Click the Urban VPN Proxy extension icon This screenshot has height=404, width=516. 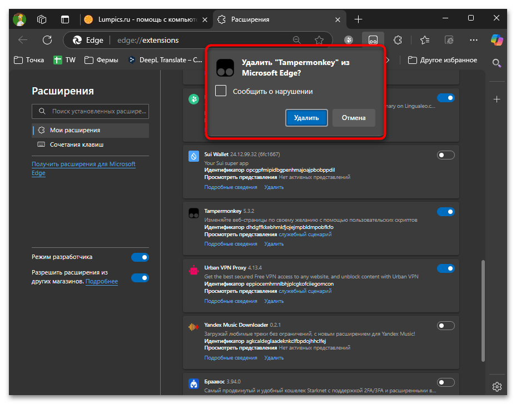(x=193, y=270)
